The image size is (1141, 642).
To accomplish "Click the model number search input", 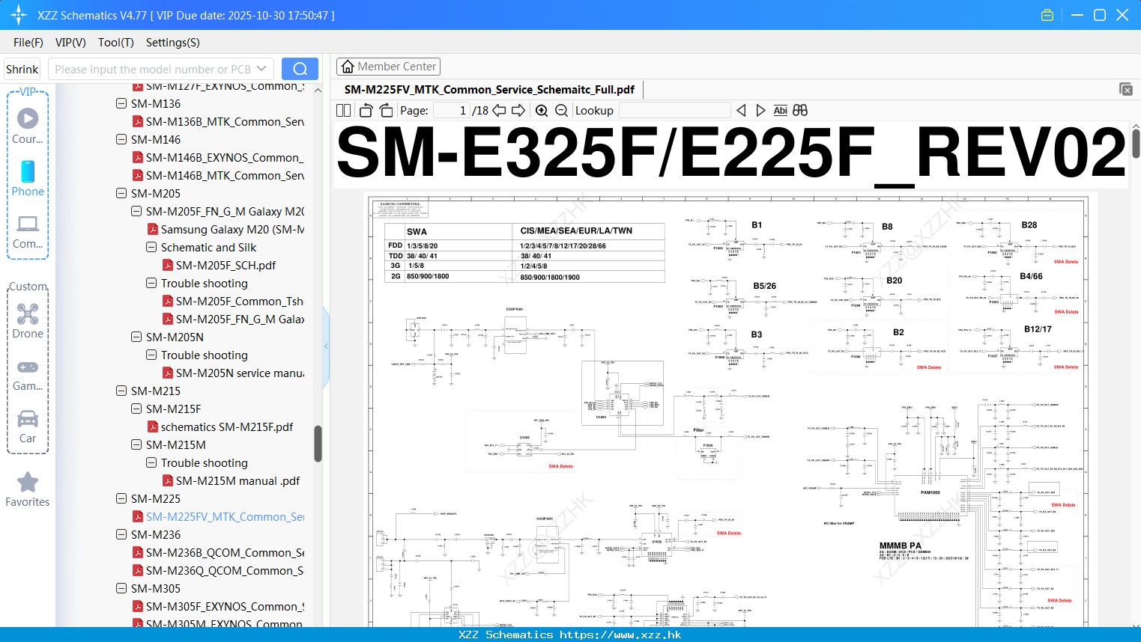I will tap(153, 69).
